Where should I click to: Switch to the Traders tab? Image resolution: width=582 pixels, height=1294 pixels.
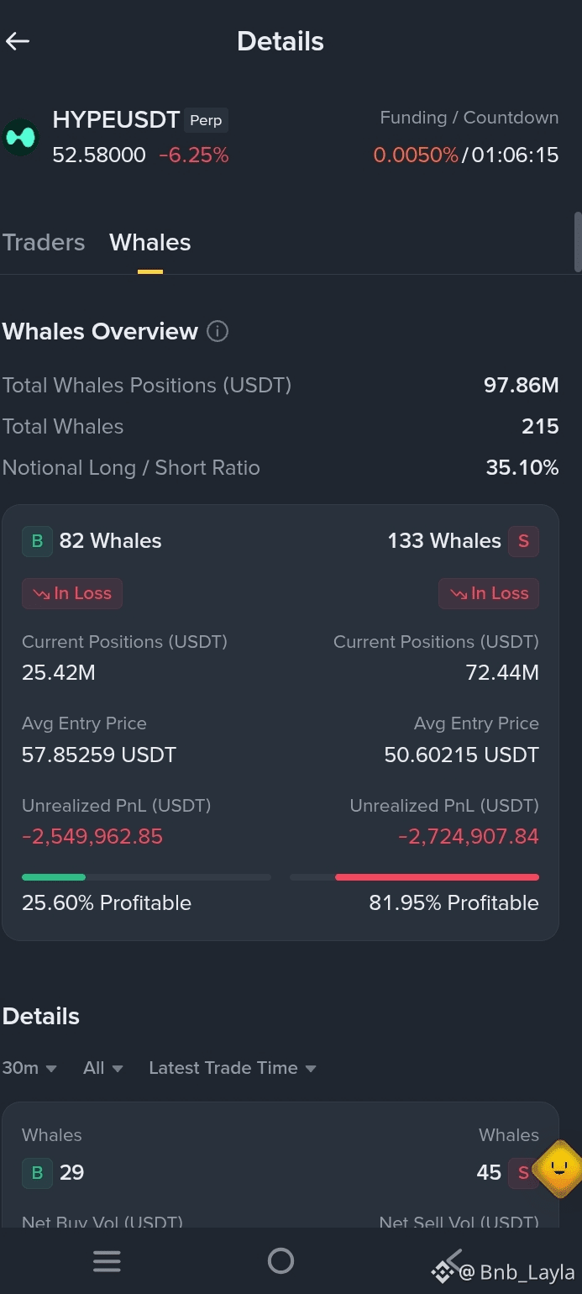coord(44,242)
